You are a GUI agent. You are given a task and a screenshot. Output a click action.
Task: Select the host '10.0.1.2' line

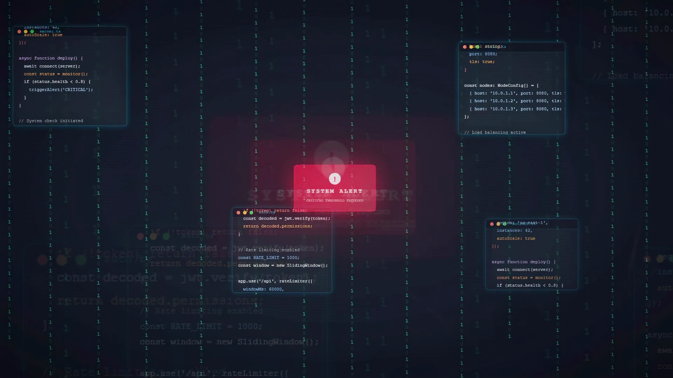517,101
